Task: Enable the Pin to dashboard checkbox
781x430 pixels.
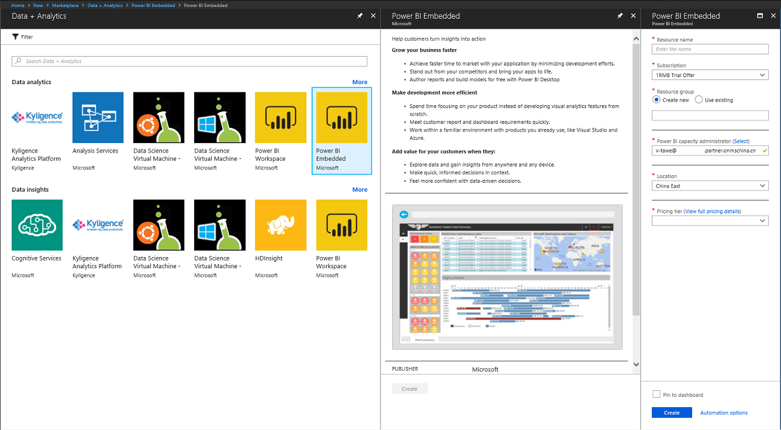Action: pyautogui.click(x=656, y=395)
